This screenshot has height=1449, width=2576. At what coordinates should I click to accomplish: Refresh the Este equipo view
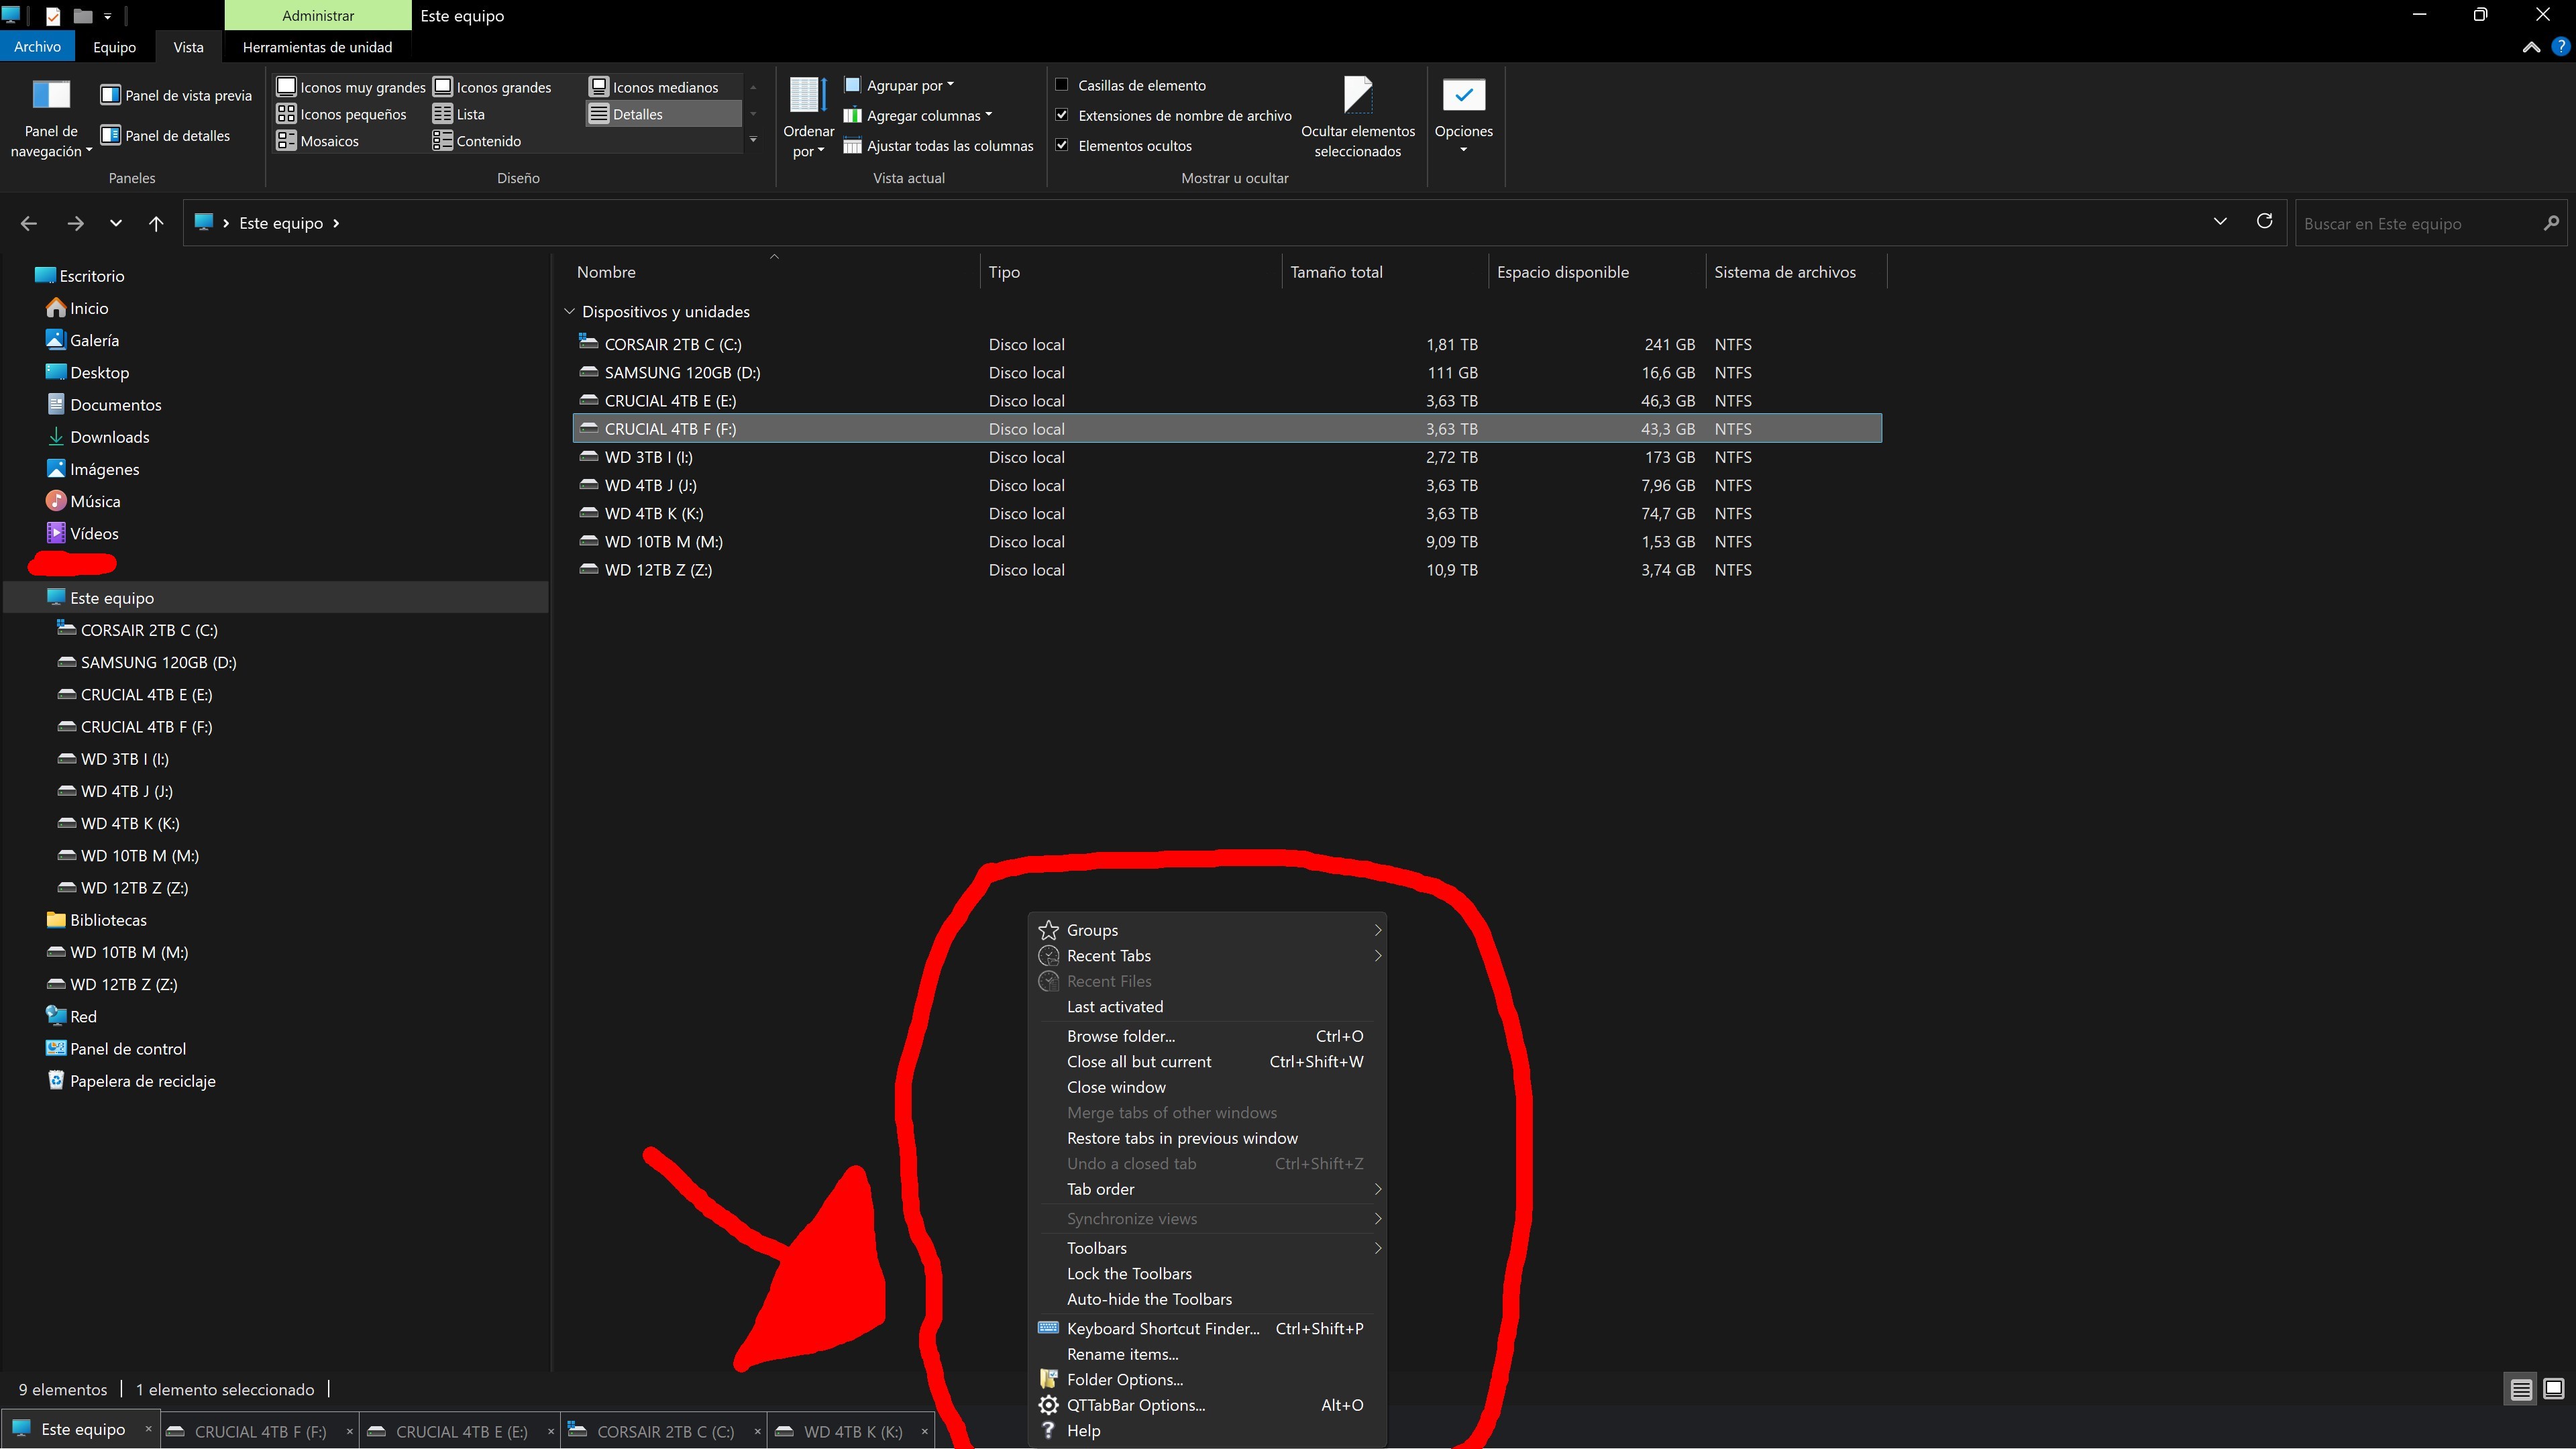pos(2264,221)
